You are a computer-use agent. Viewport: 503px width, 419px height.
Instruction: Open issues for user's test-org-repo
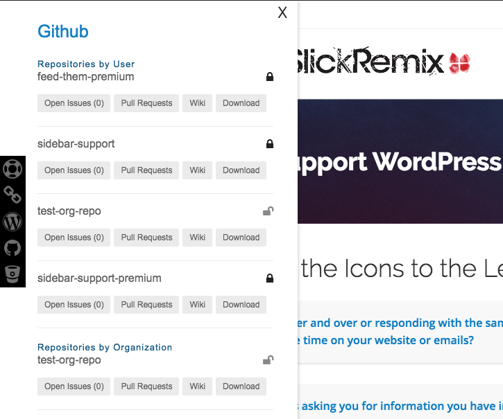[x=74, y=238]
